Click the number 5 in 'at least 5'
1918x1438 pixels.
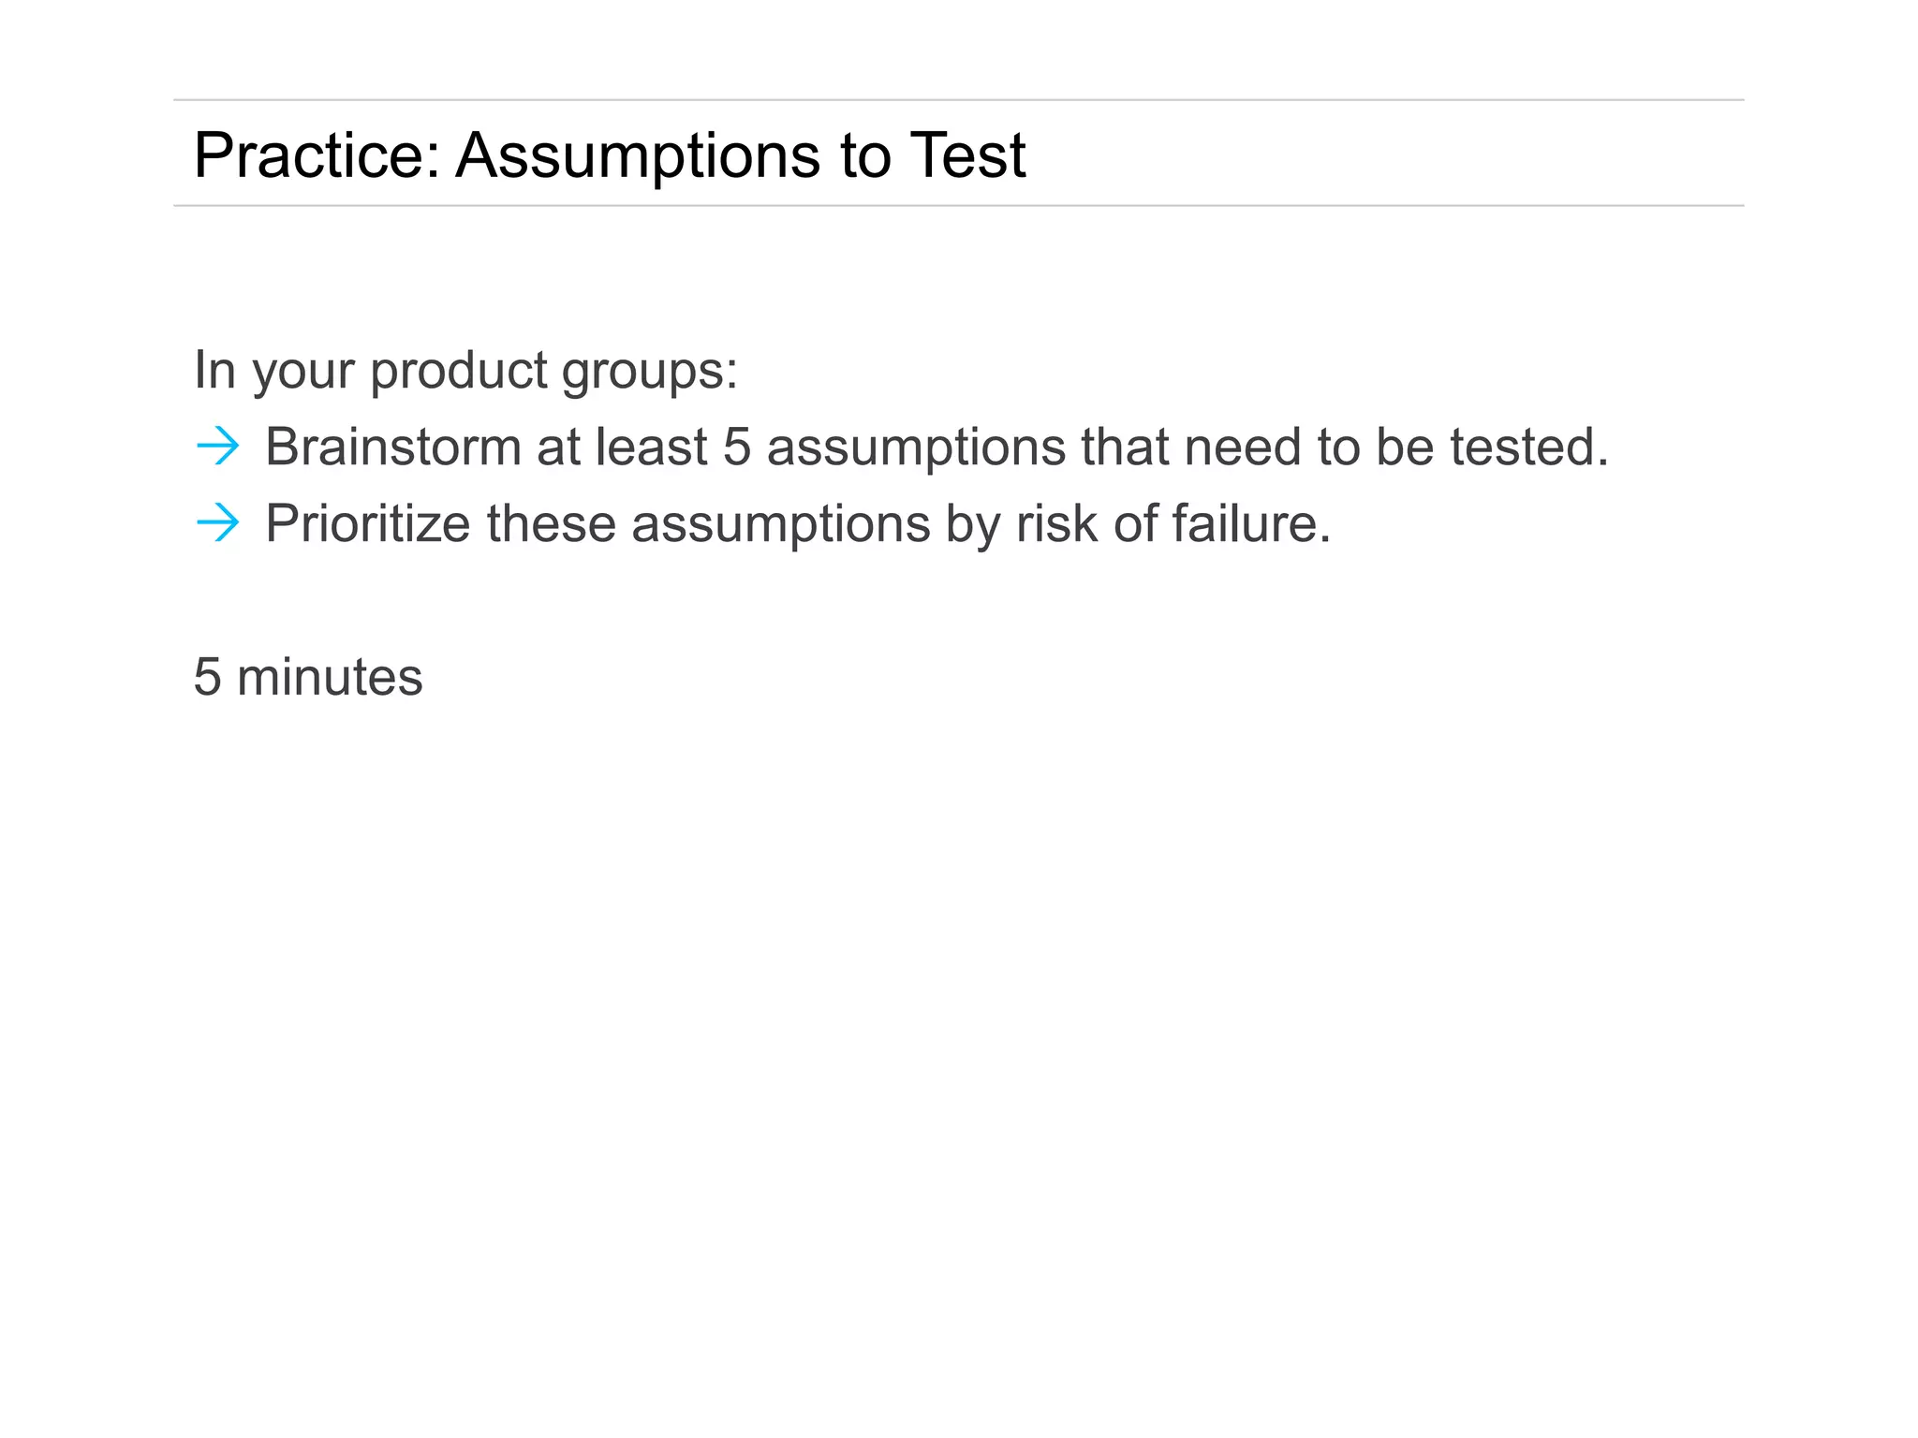point(737,447)
